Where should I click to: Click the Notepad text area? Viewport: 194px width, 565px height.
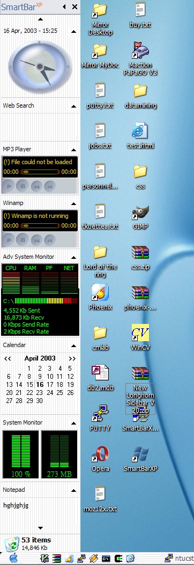pos(40,512)
